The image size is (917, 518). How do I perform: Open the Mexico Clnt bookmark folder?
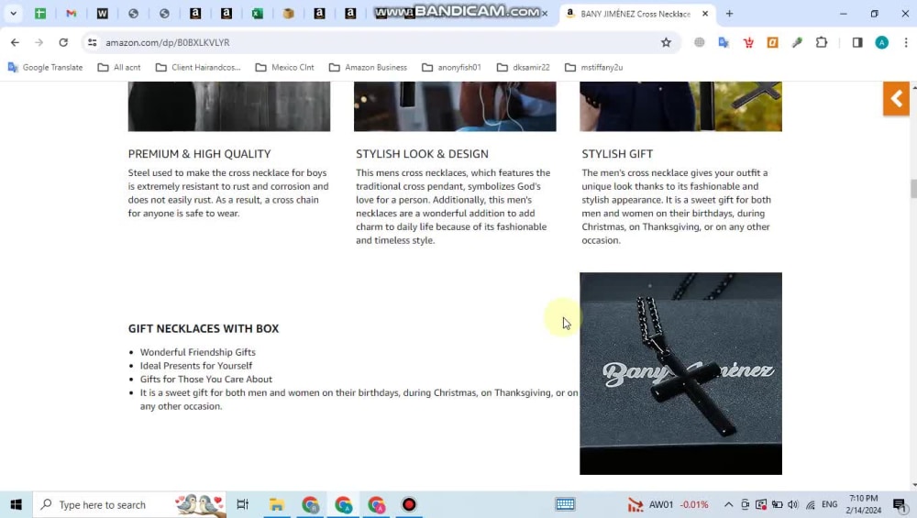tap(285, 67)
